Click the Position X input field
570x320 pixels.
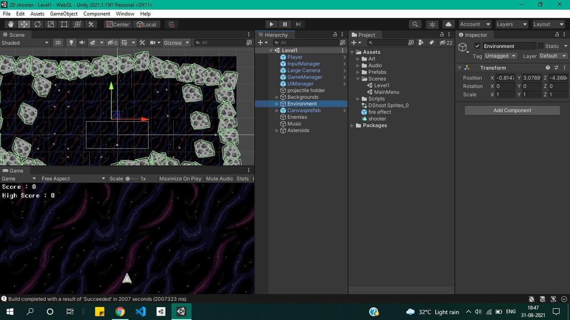coord(505,78)
